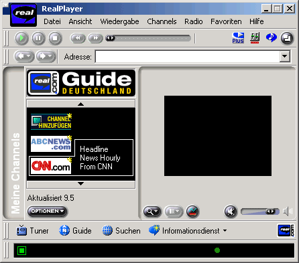Stop playback with the Stop button
The image size is (299, 263).
pos(55,38)
